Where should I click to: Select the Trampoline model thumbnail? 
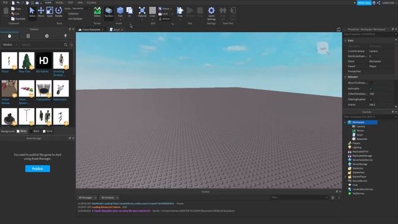point(44,88)
